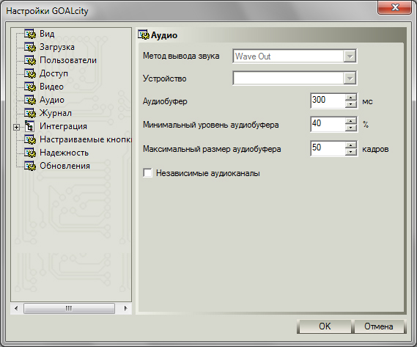417x347 pixels.
Task: Click the settings icon beside Надежность
Action: click(30, 153)
